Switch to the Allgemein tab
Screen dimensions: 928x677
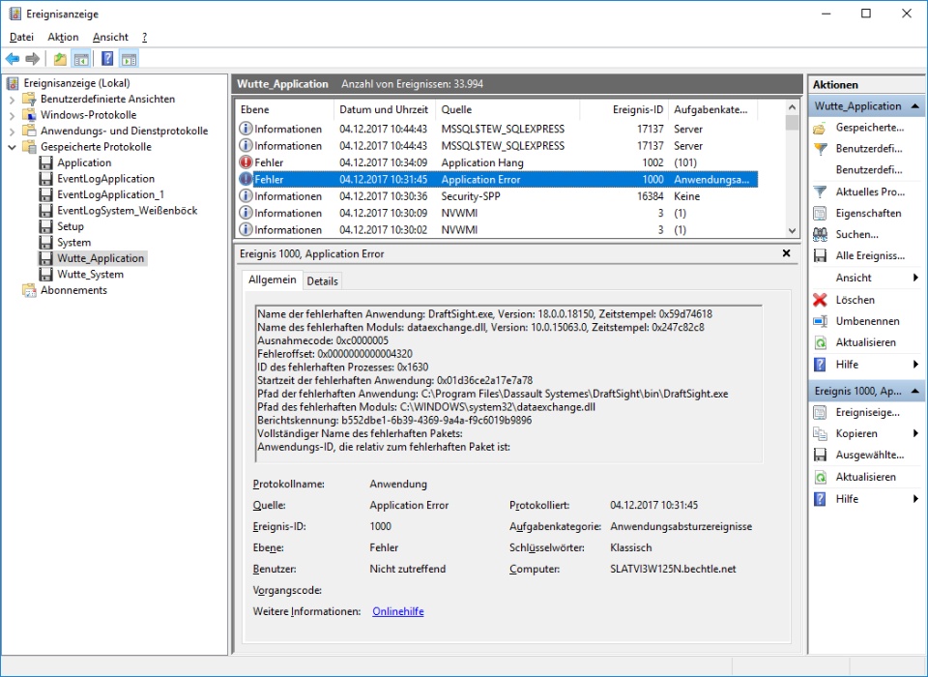[x=273, y=280]
